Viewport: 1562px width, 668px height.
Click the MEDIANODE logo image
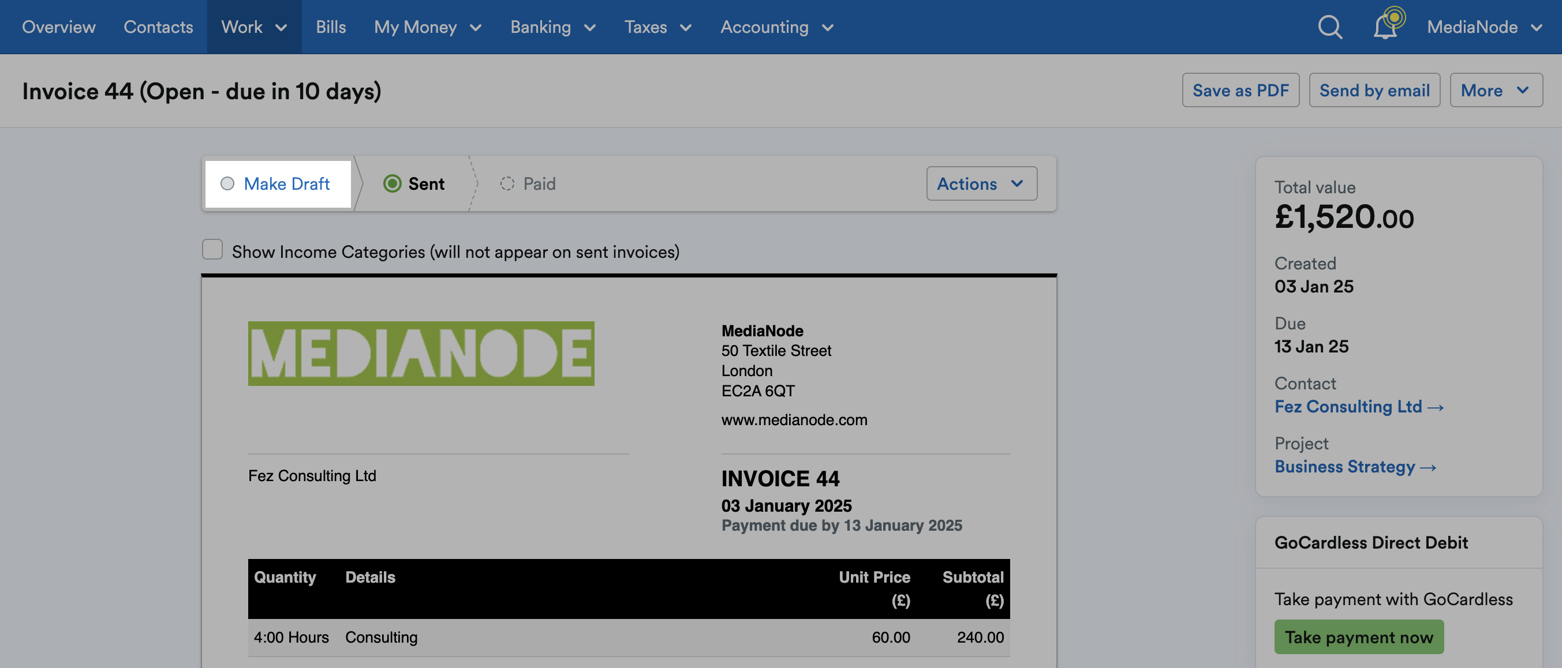point(421,354)
